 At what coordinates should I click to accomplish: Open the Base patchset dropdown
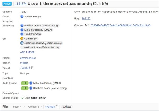coord(17,107)
